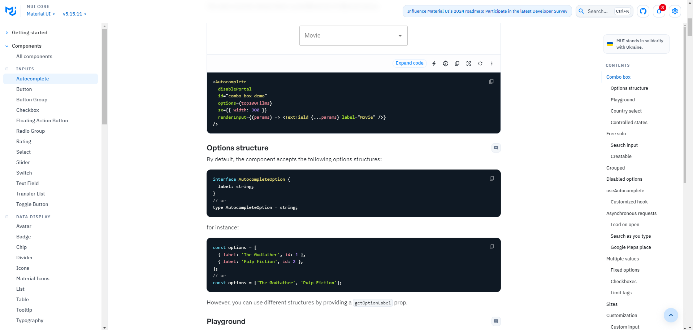
Task: Open Button component page
Action: (24, 89)
